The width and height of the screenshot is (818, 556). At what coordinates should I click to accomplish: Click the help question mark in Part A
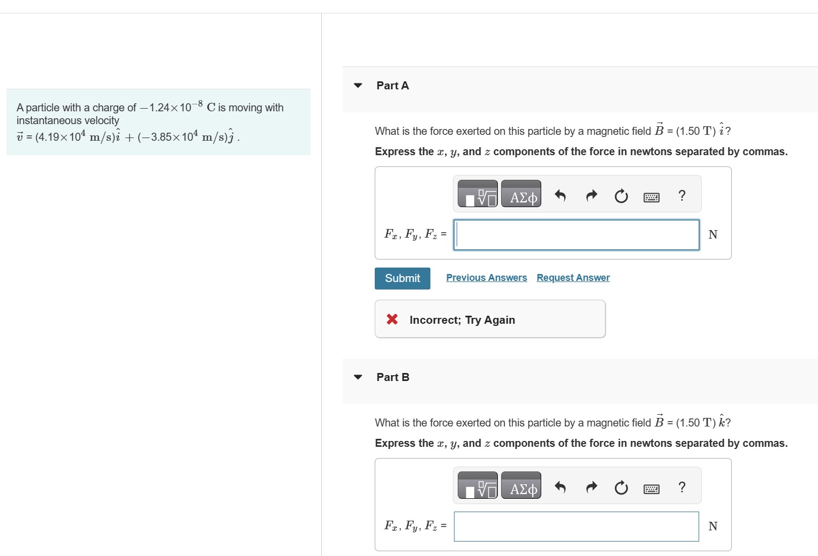point(681,196)
